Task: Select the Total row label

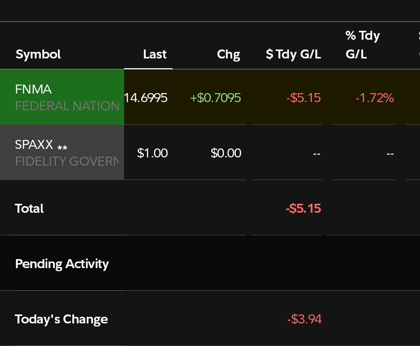Action: click(29, 208)
